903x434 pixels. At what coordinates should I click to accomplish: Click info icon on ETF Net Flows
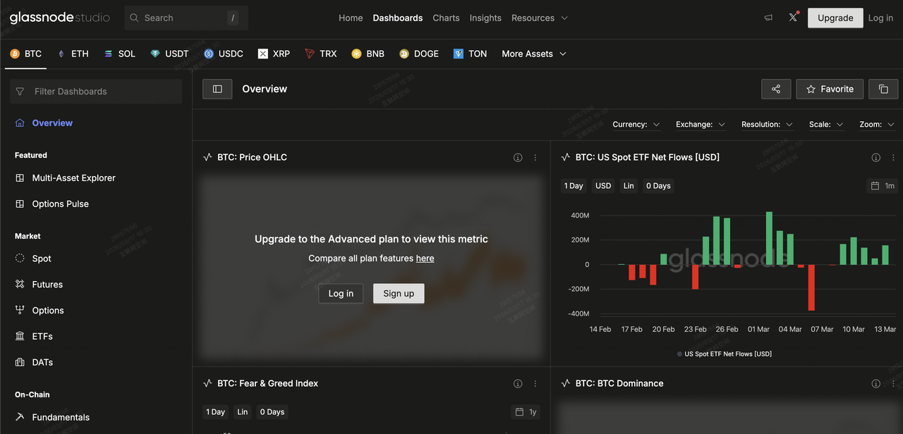click(876, 158)
